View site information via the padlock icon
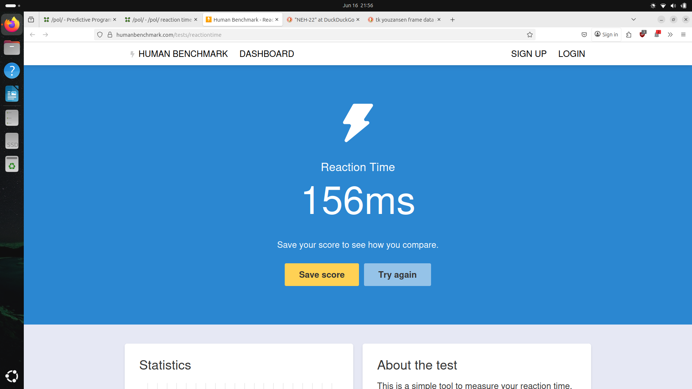Screen dimensions: 692x389 tap(110, 35)
